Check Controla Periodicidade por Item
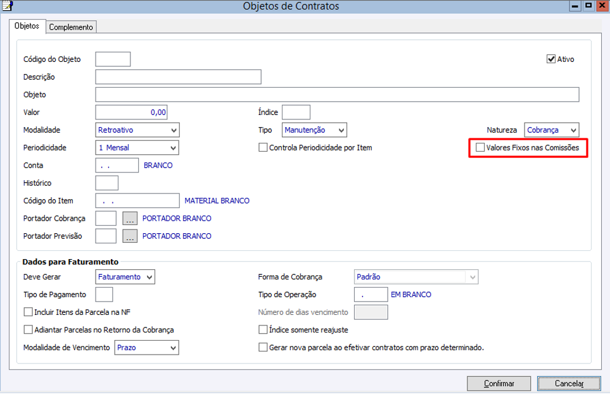Viewport: 610px width, 395px height. pyautogui.click(x=264, y=148)
